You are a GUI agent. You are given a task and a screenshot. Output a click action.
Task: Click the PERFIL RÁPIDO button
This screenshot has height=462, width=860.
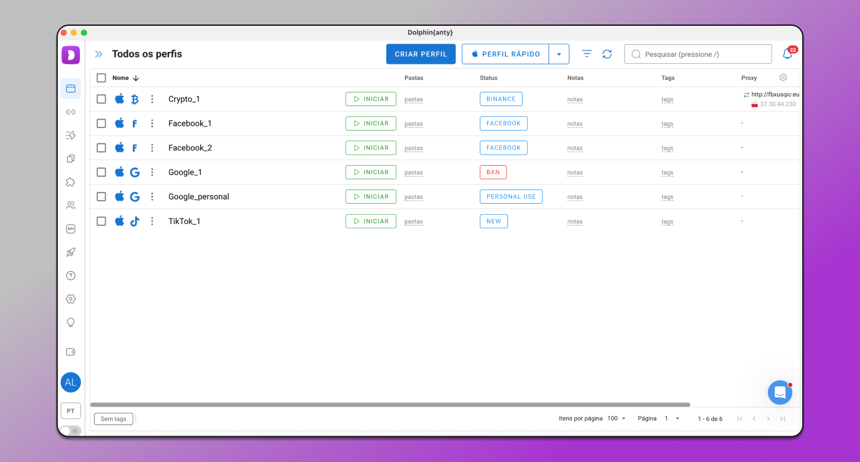click(506, 54)
